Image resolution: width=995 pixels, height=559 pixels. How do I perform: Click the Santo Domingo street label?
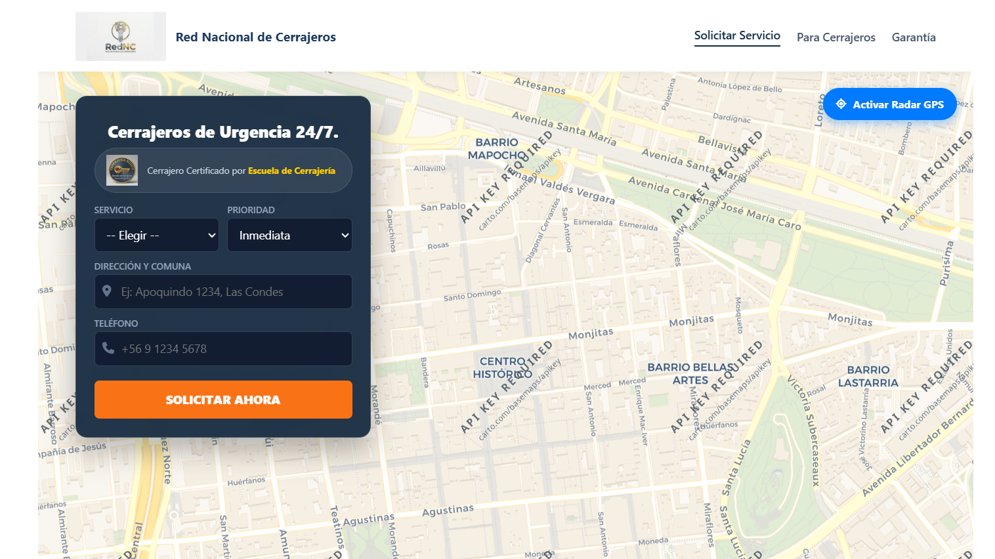pos(472,295)
